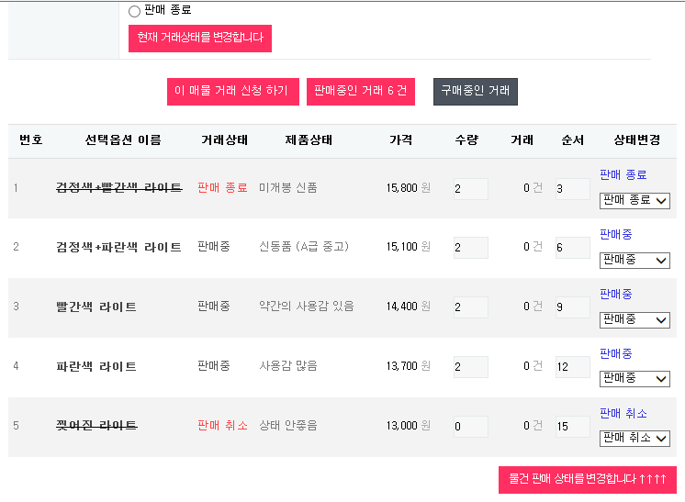This screenshot has height=502, width=685.
Task: Open 판매중인 거래 6 건 list
Action: [x=360, y=91]
